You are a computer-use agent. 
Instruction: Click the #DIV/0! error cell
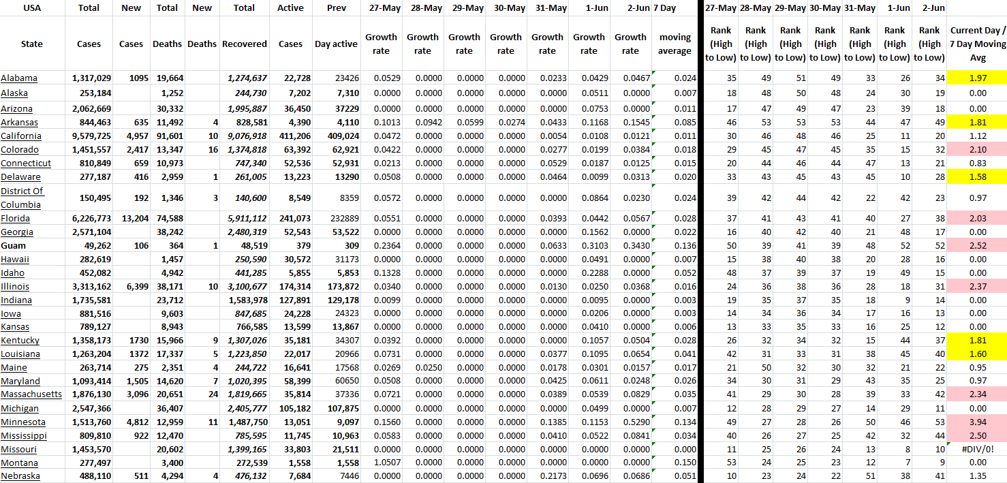977,449
